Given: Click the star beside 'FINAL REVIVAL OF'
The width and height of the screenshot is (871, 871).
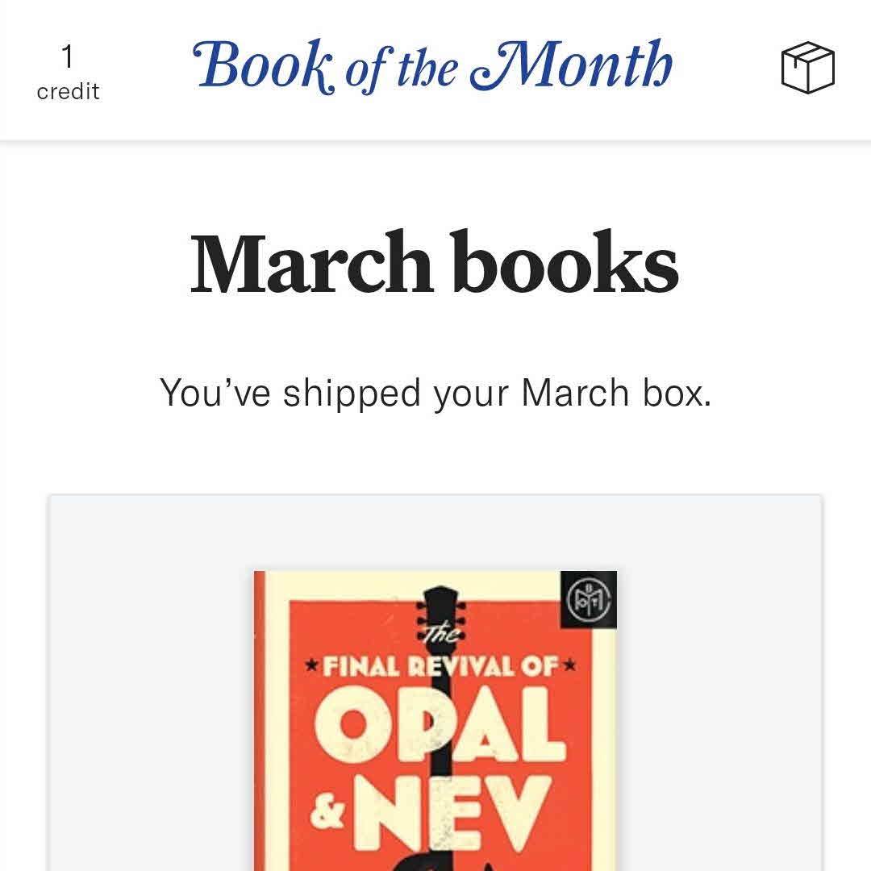Looking at the screenshot, I should click(x=310, y=667).
